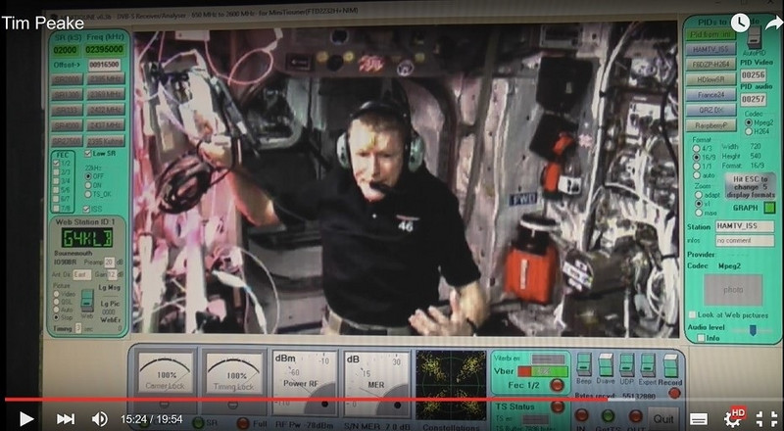Set zoom to max

pyautogui.click(x=699, y=213)
